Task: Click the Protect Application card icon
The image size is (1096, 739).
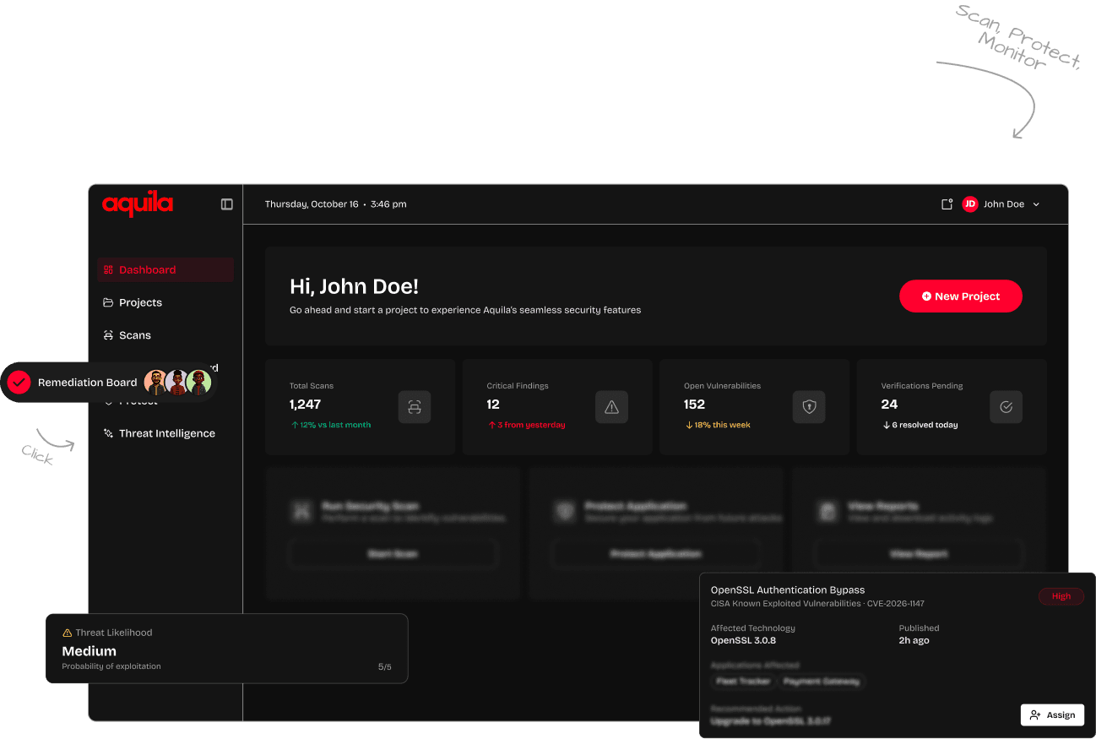Action: coord(564,511)
